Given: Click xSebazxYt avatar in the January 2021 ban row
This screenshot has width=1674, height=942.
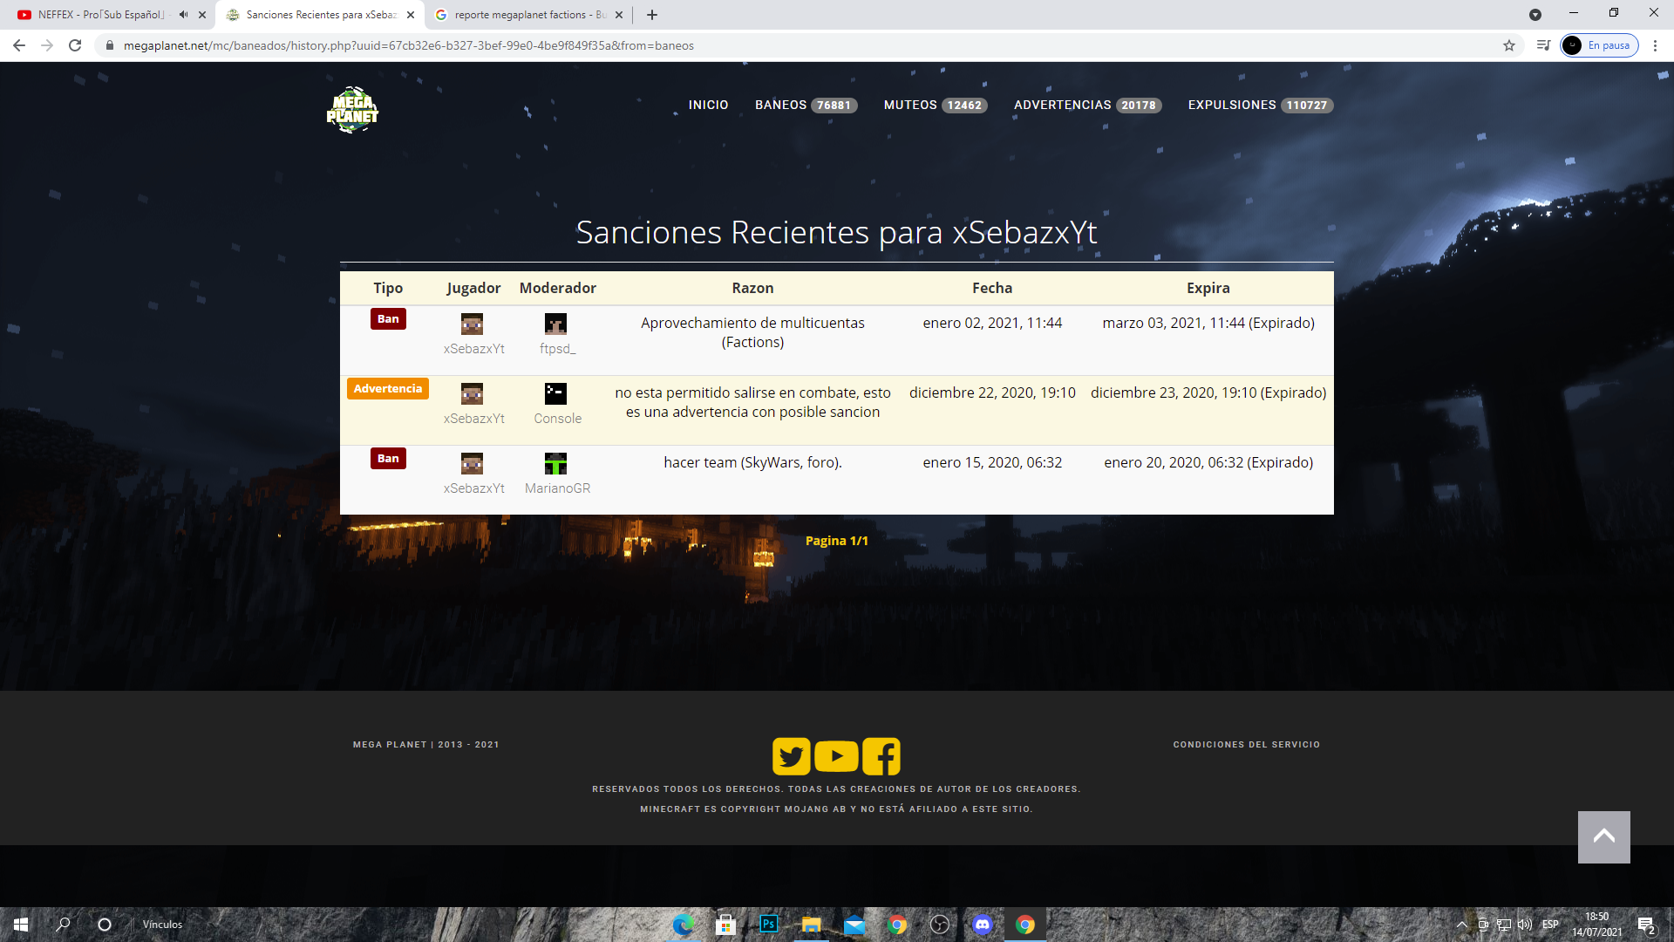Looking at the screenshot, I should 473,324.
